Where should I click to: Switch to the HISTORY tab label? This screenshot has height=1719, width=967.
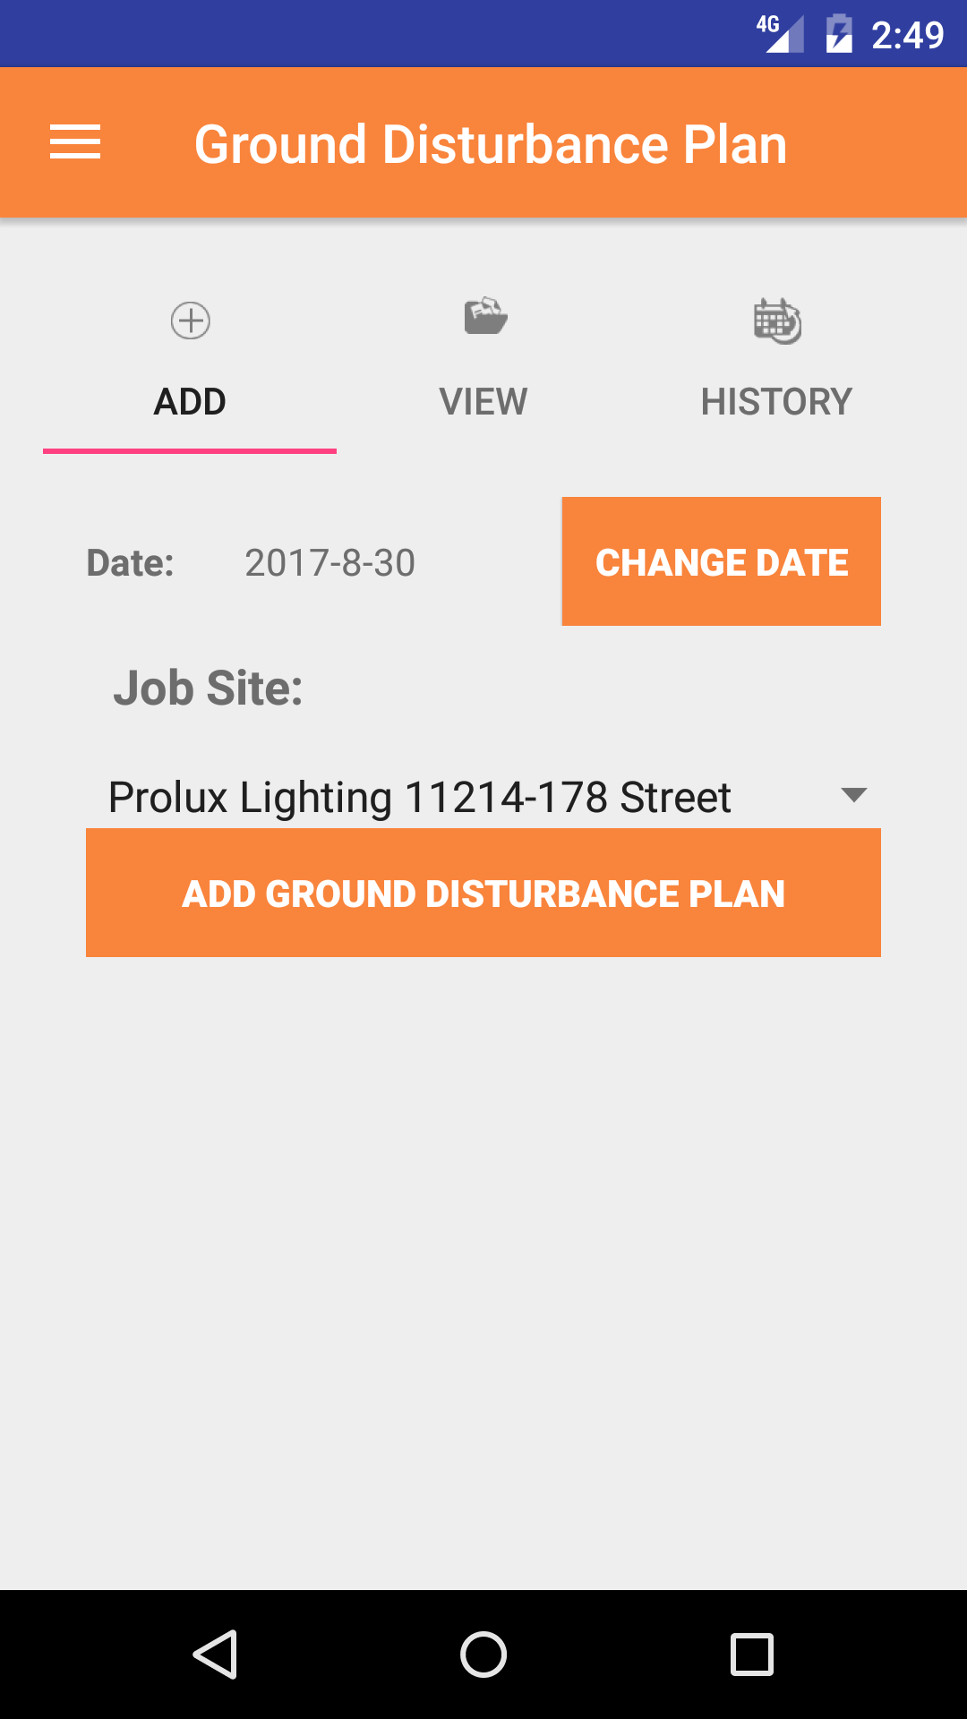[776, 401]
